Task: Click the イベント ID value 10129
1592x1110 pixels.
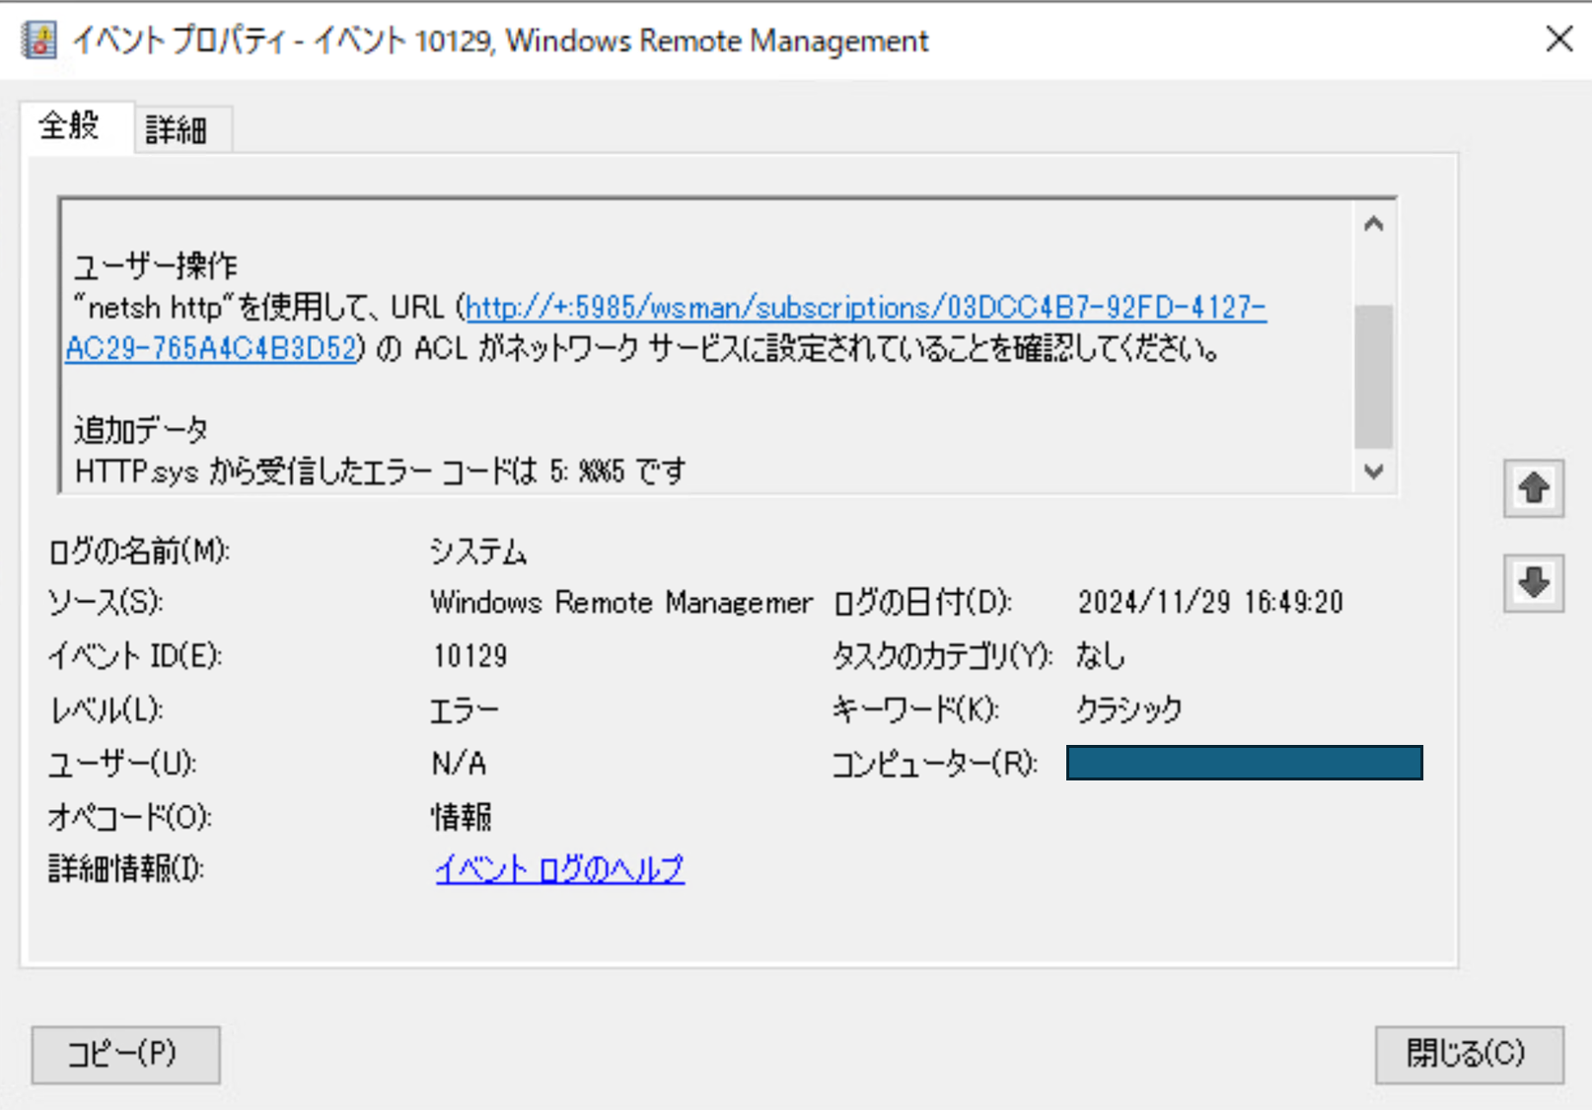Action: tap(469, 655)
